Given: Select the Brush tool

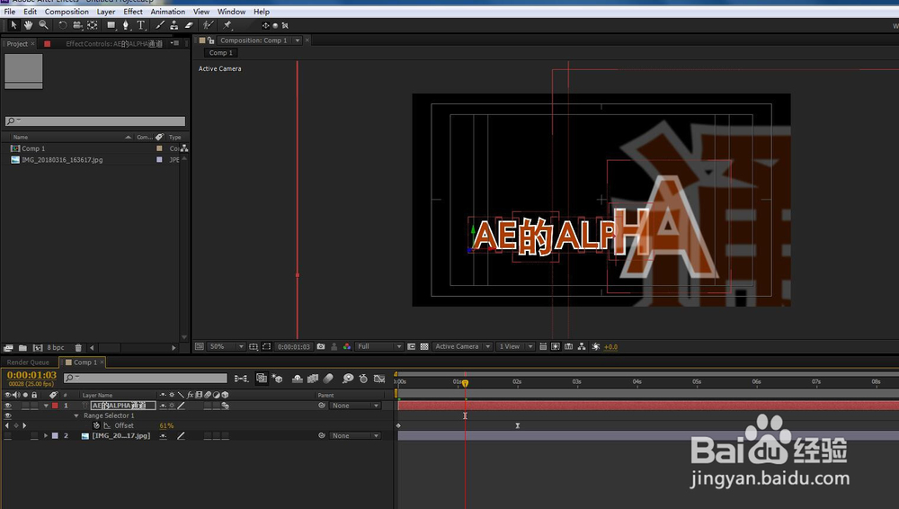Looking at the screenshot, I should tap(160, 25).
